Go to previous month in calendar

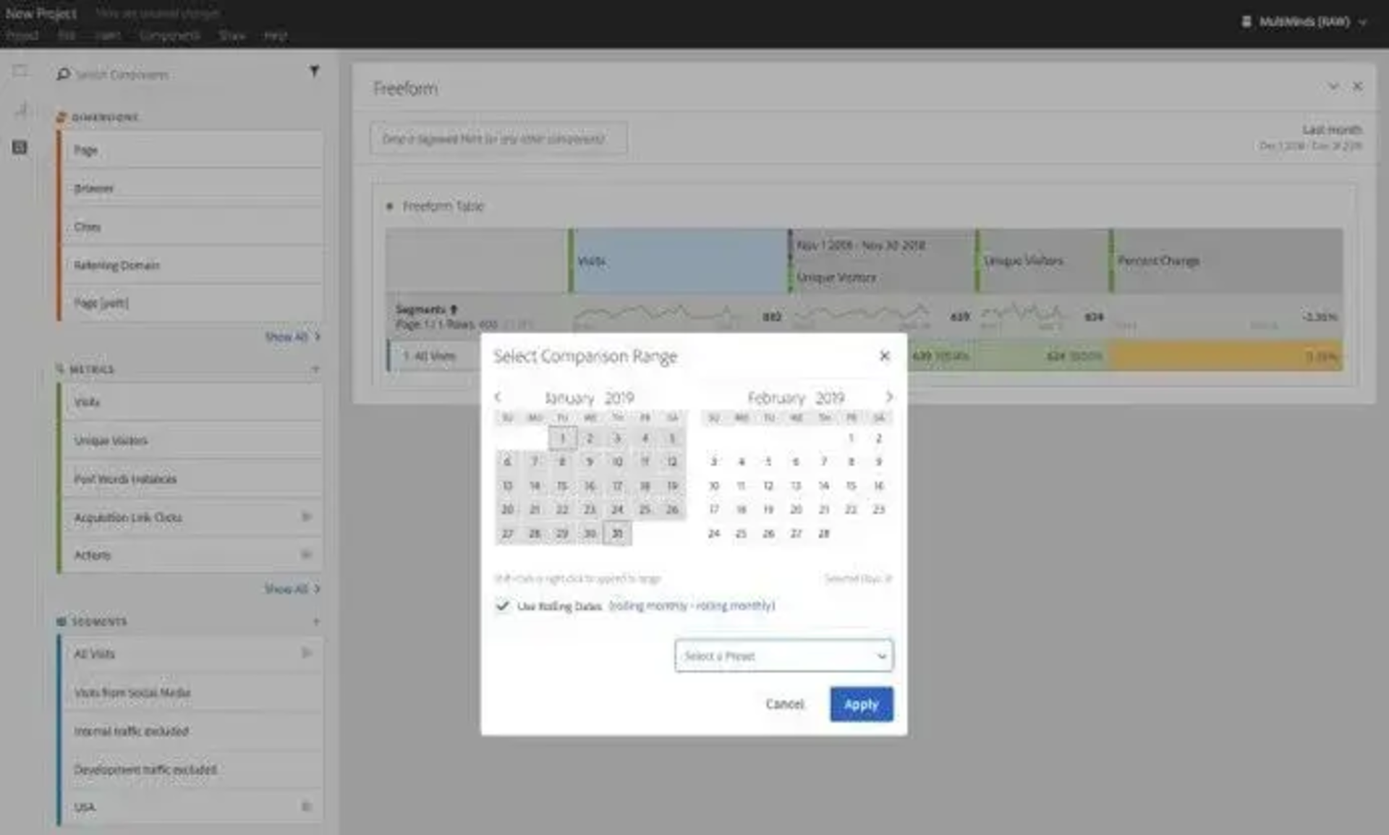498,397
